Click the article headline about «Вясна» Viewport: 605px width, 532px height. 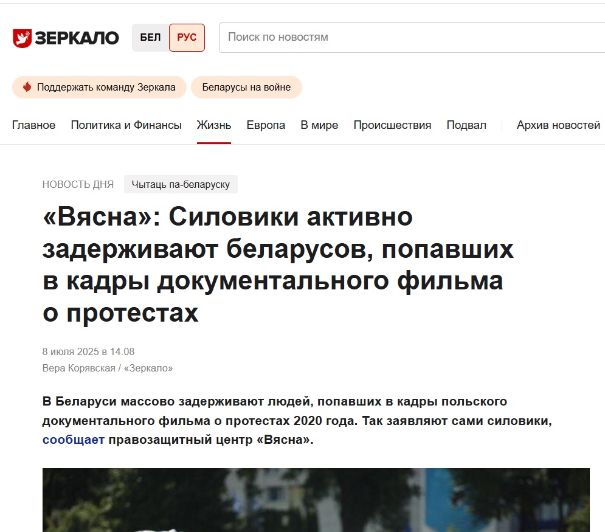(x=278, y=264)
